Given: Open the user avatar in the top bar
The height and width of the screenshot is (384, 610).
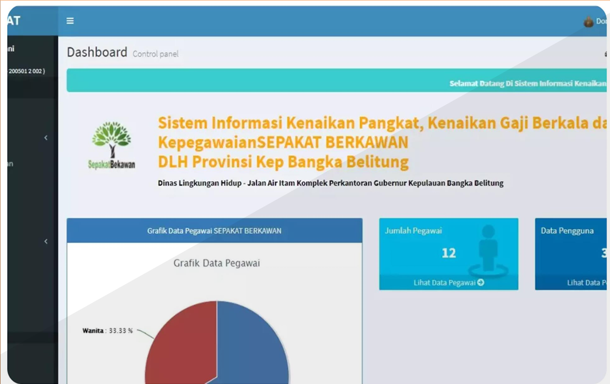Looking at the screenshot, I should (x=588, y=22).
